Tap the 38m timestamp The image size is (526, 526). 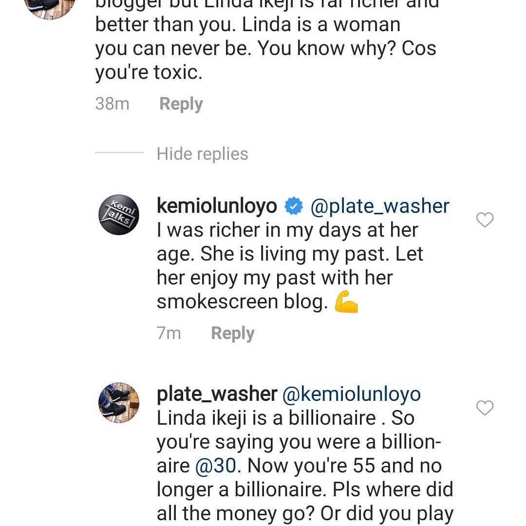point(112,104)
